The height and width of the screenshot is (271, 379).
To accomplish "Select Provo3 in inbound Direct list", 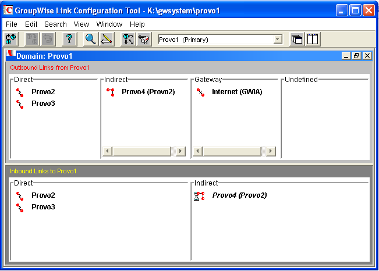I will click(43, 207).
